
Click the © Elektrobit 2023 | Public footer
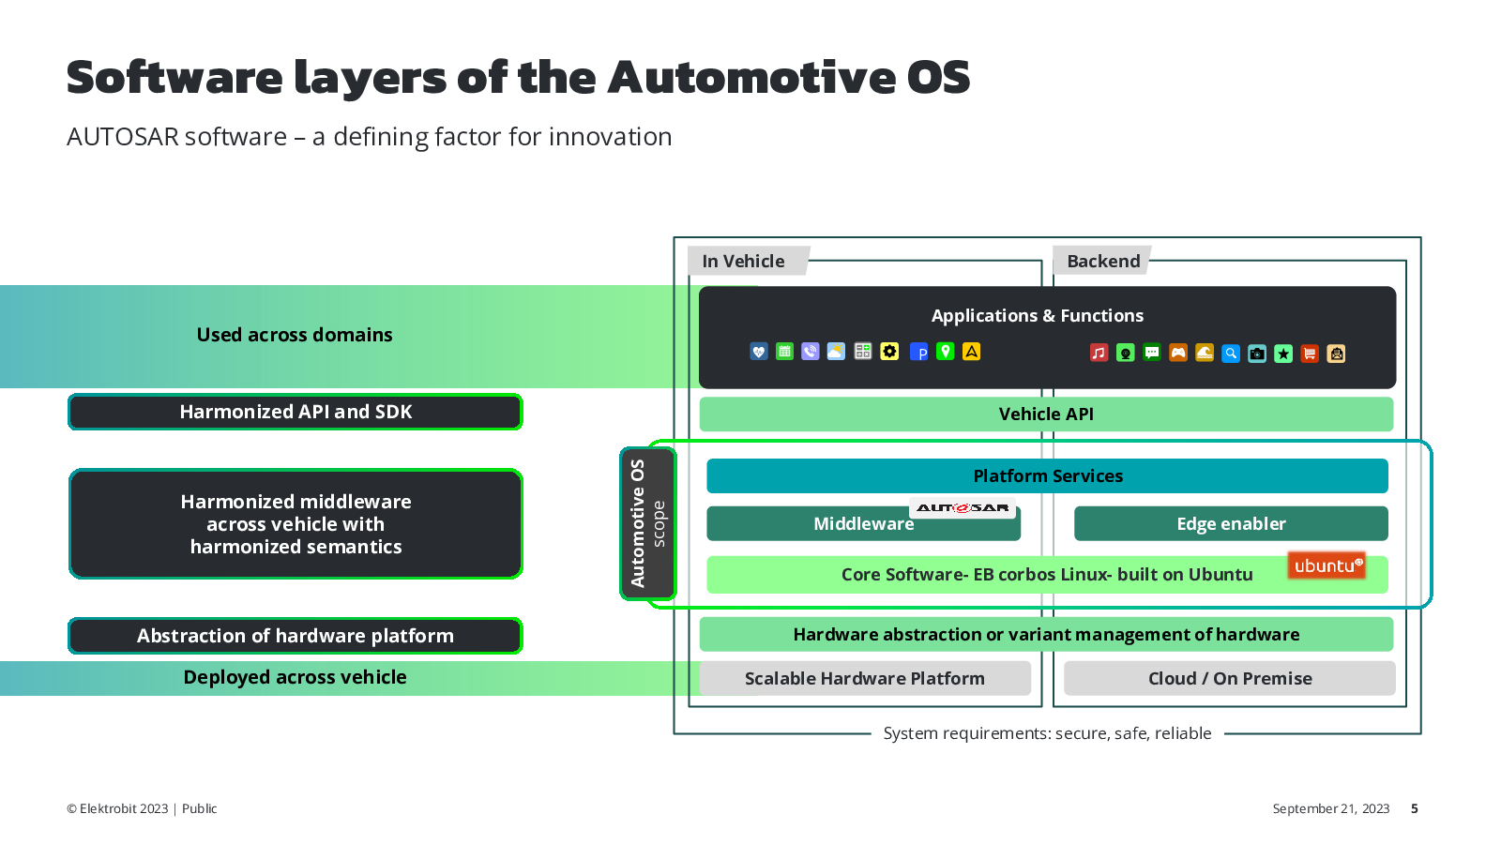[142, 808]
